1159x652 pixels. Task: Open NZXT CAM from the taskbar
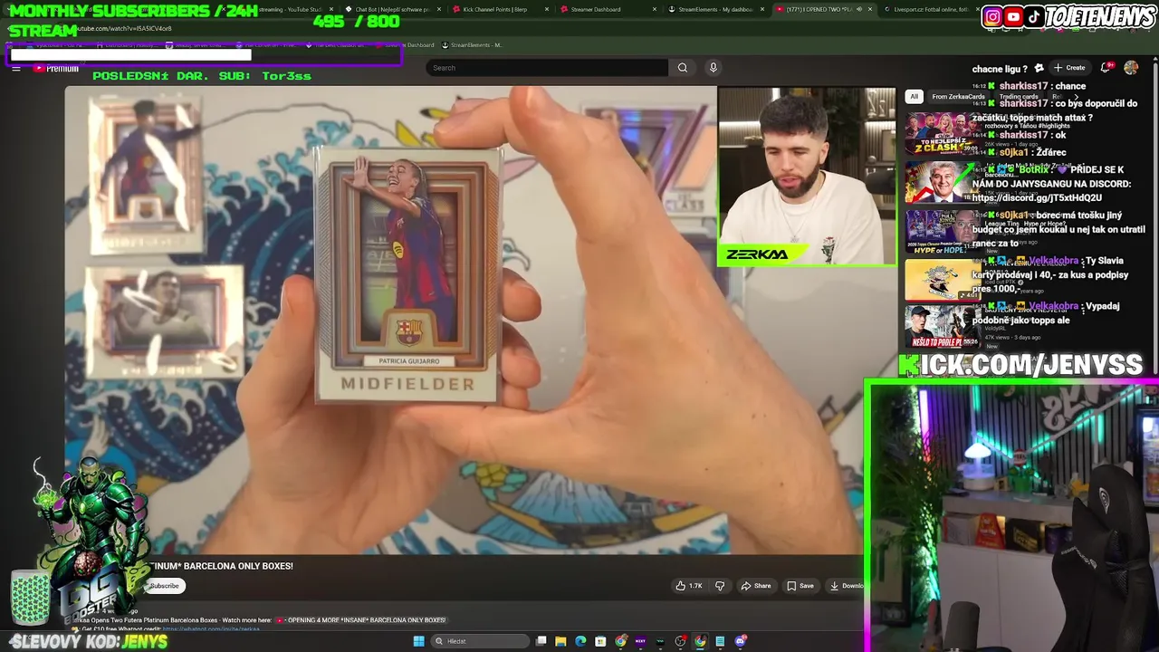(x=640, y=641)
